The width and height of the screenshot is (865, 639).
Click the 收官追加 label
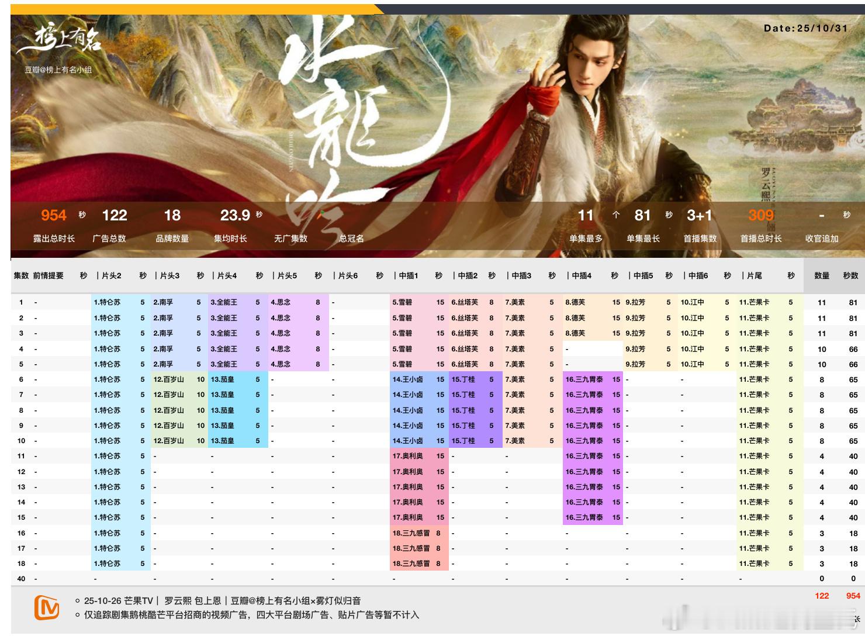tap(822, 239)
